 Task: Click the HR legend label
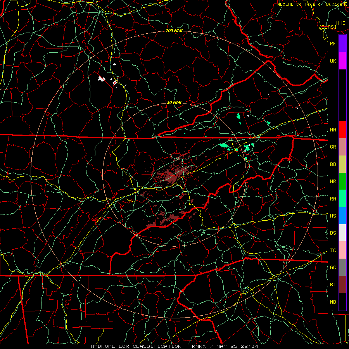(333, 181)
